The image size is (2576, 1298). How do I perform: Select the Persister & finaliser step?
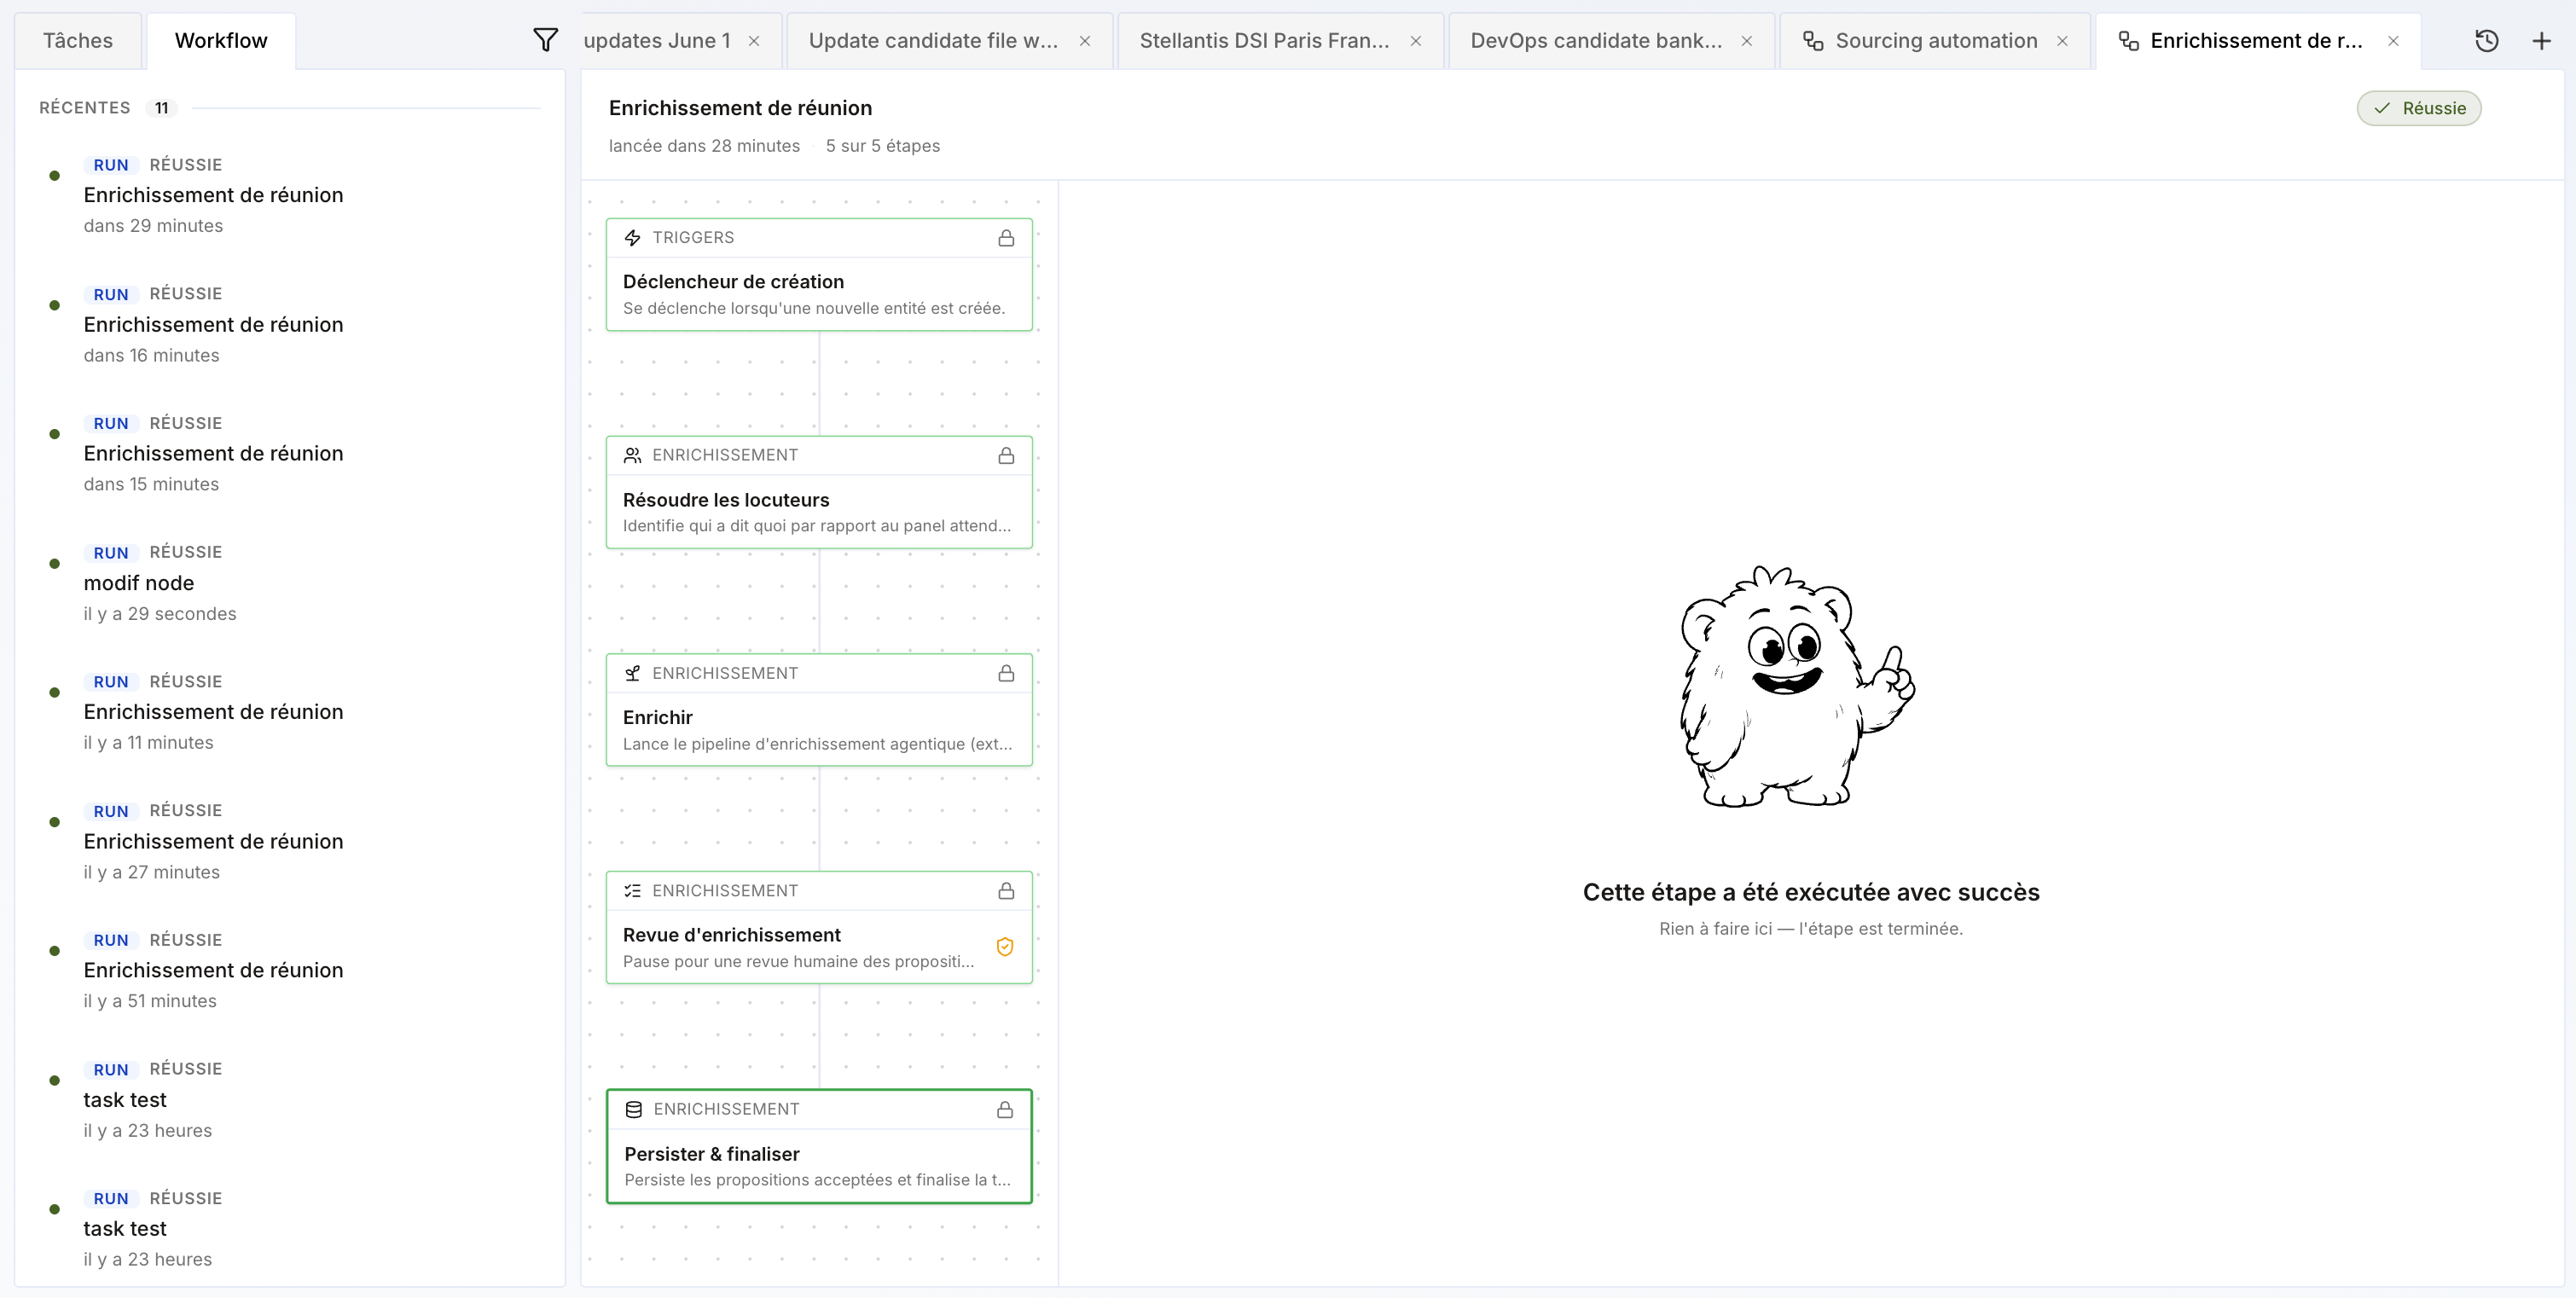coord(819,1146)
